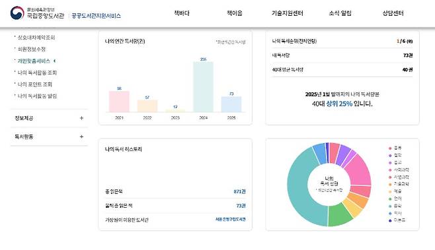This screenshot has width=435, height=250.
Task: Click the 정보제공 sidebar heading
Action: tap(24, 118)
